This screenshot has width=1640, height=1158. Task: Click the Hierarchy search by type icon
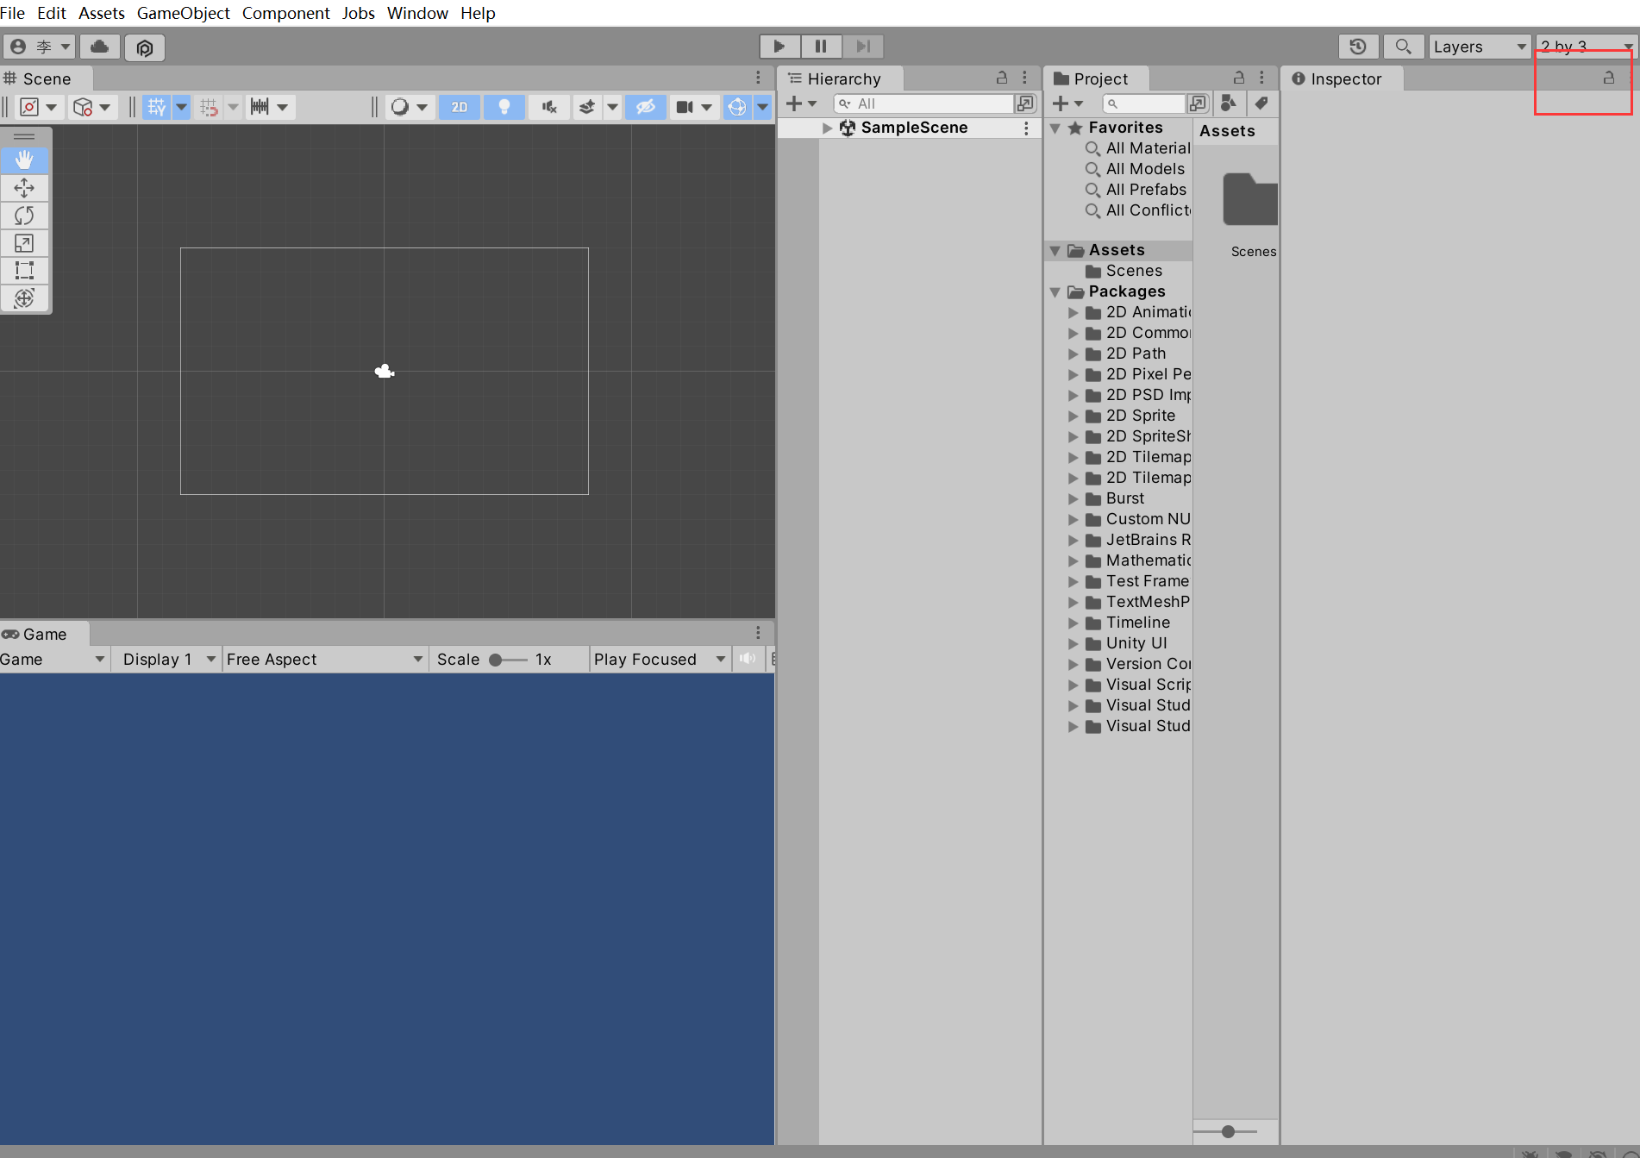click(1025, 103)
